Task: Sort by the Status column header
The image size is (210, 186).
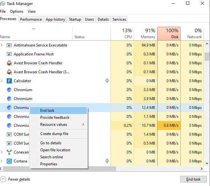Action: (91, 34)
